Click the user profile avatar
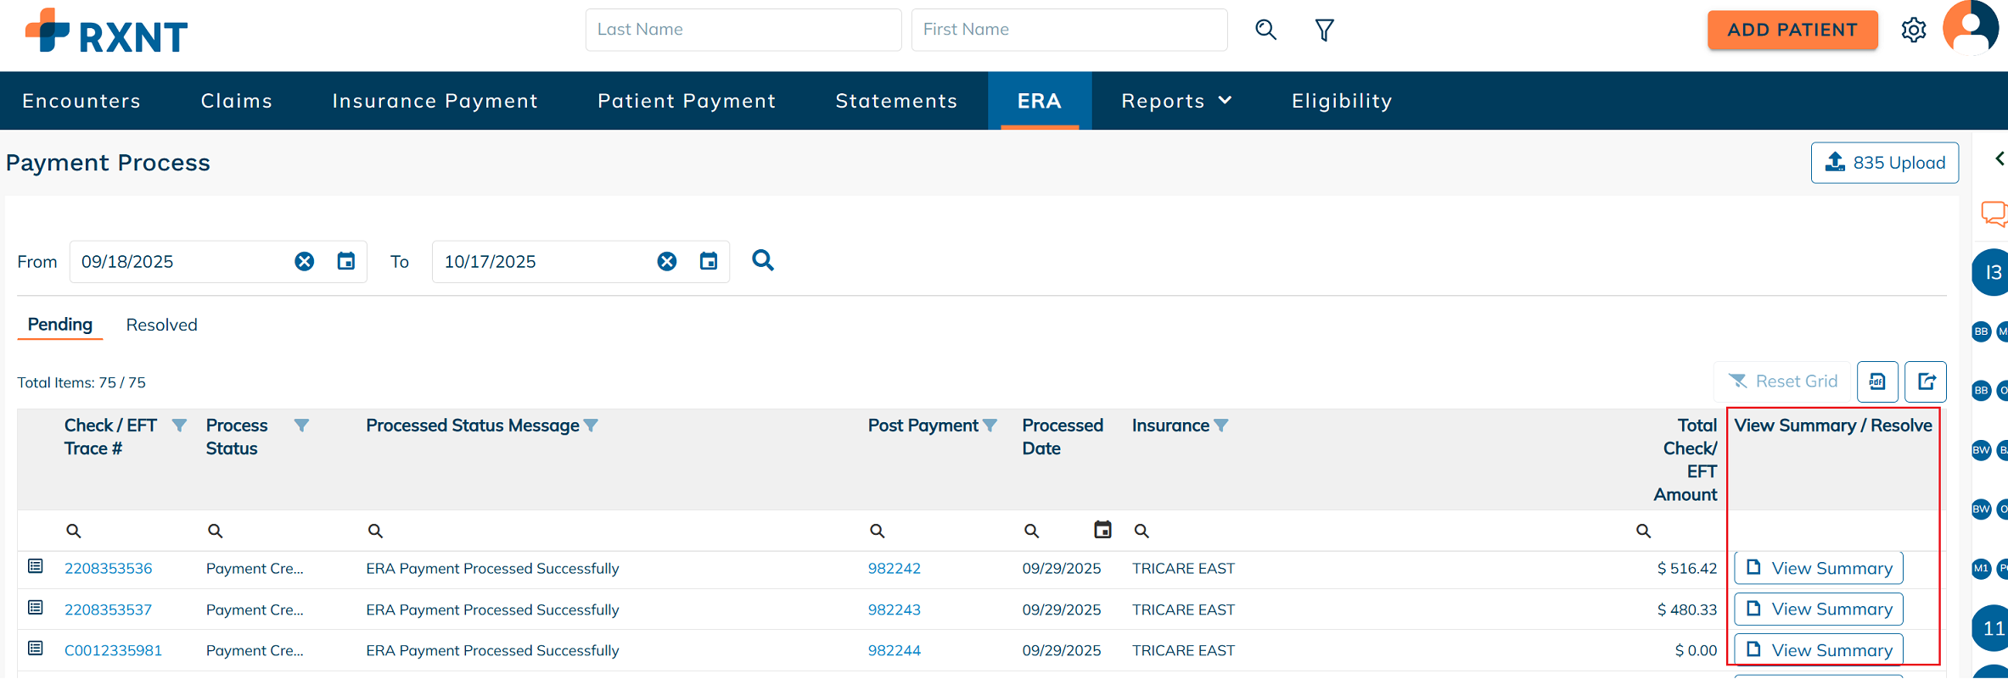The width and height of the screenshot is (2008, 679). (x=1970, y=29)
